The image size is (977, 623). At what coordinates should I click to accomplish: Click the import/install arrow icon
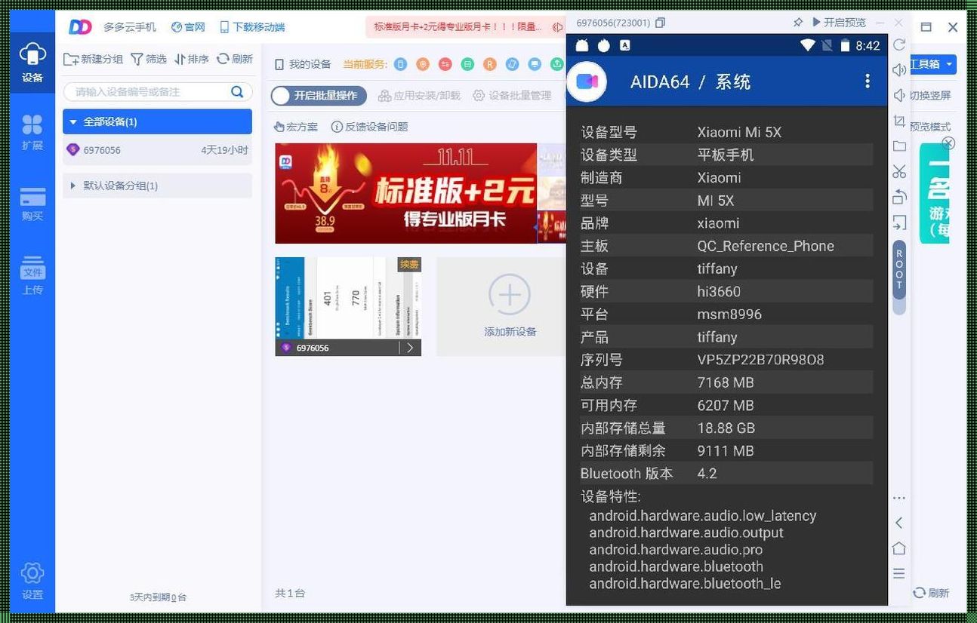click(898, 222)
